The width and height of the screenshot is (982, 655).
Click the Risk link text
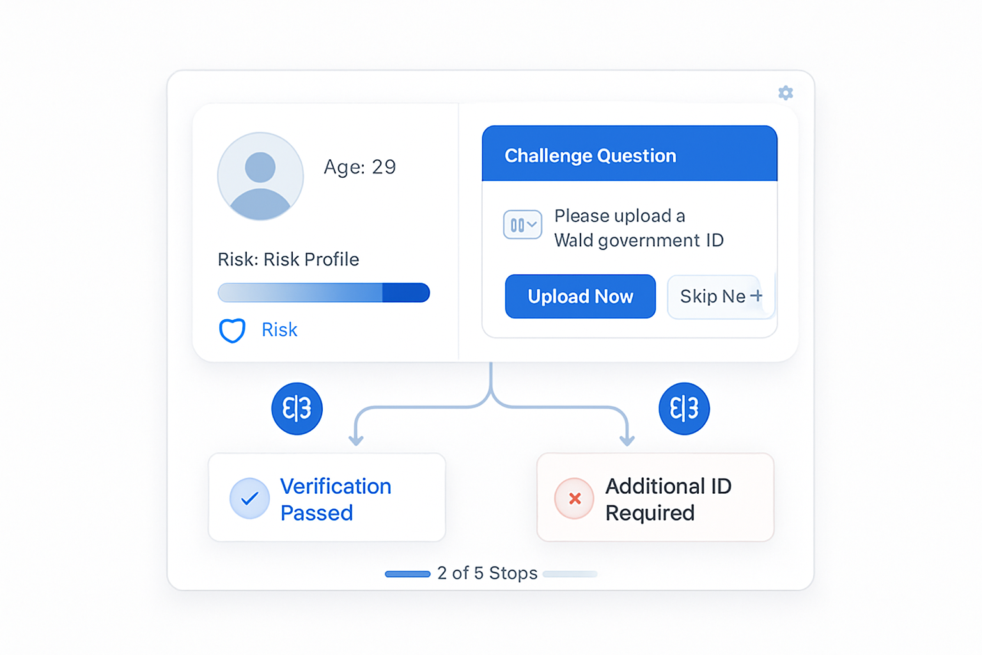tap(279, 330)
